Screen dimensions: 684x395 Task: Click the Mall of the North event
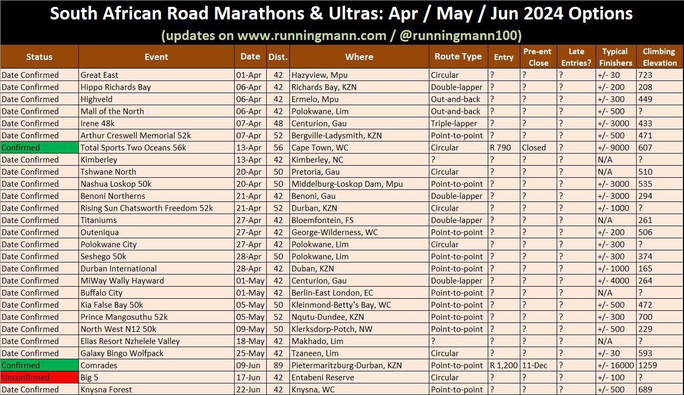(156, 112)
